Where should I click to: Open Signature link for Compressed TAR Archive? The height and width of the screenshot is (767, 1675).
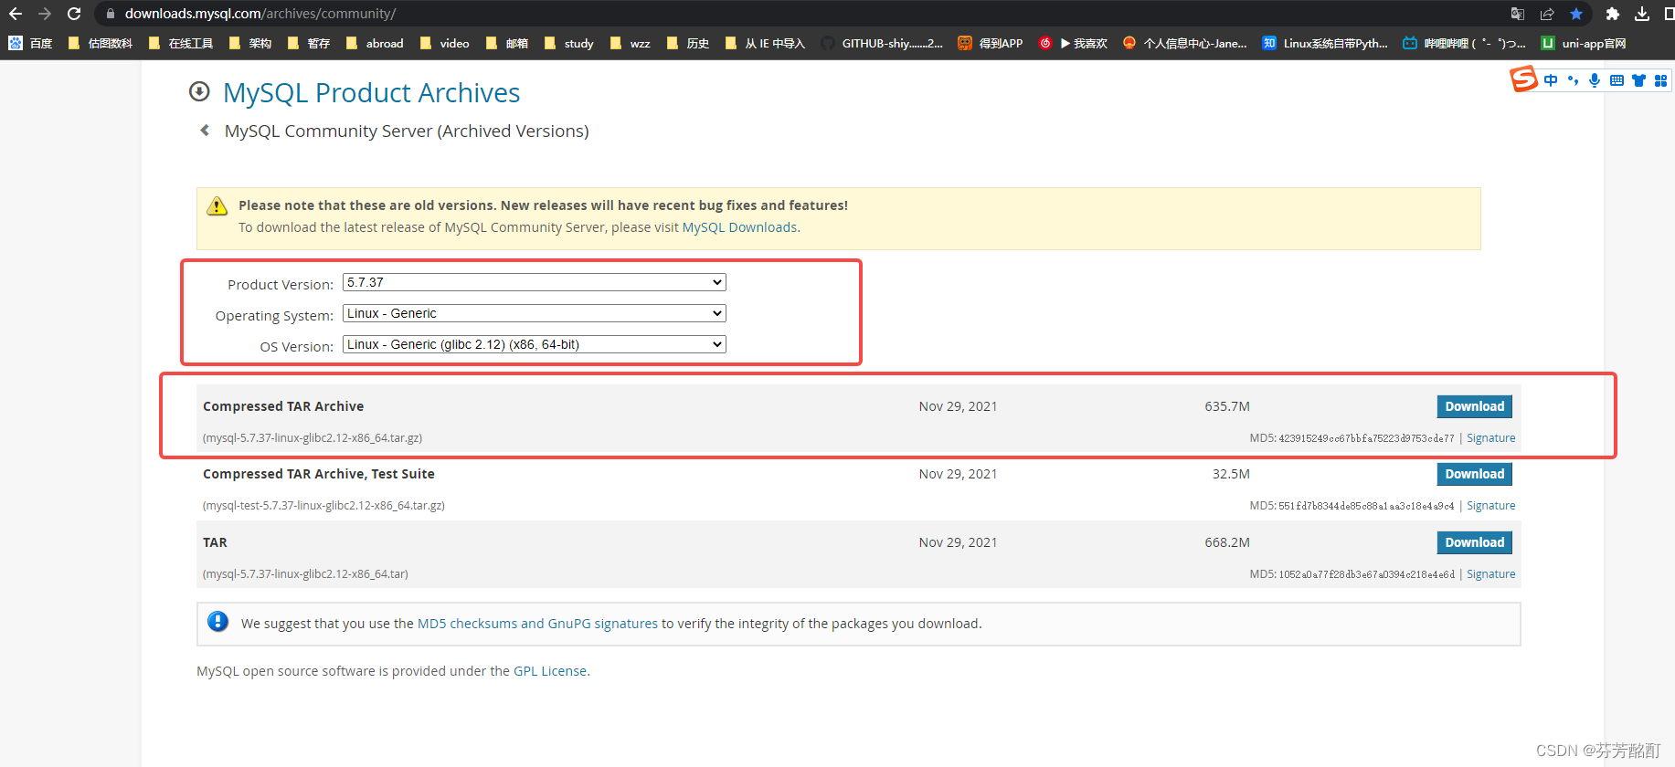pos(1490,438)
